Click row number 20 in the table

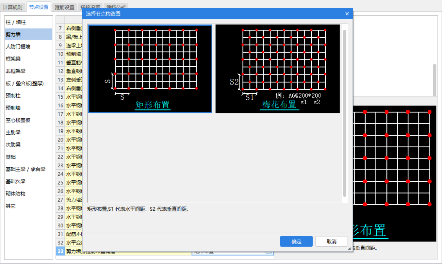(x=60, y=140)
